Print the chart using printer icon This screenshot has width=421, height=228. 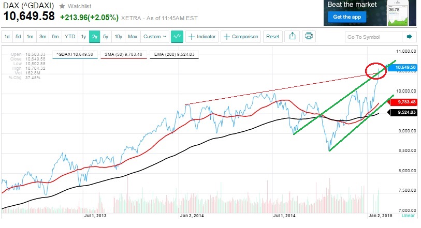pos(309,37)
